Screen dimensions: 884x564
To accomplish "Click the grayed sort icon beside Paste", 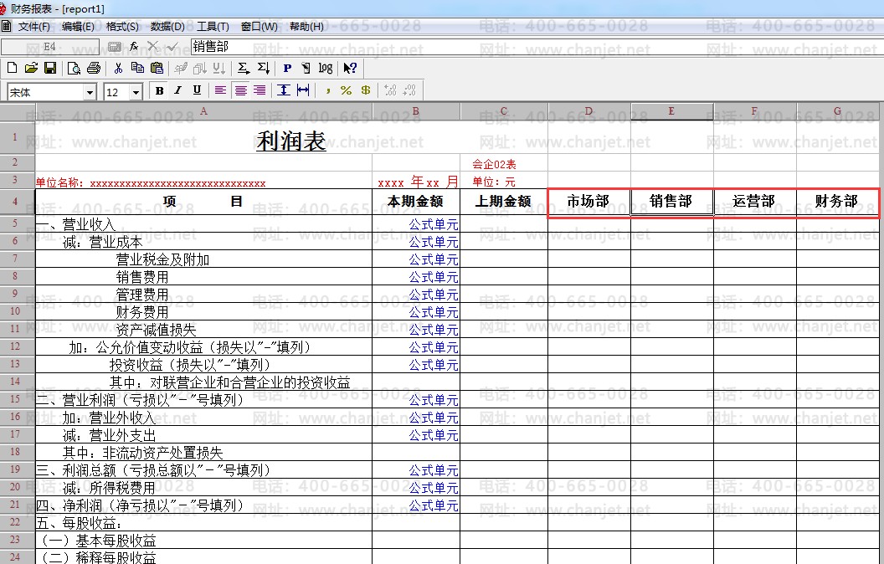I will [181, 68].
